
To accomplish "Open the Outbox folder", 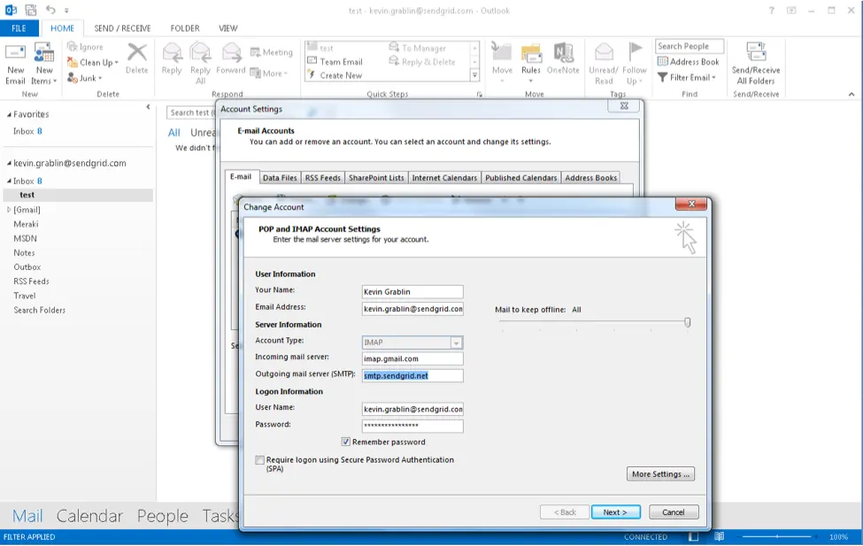I will click(27, 267).
